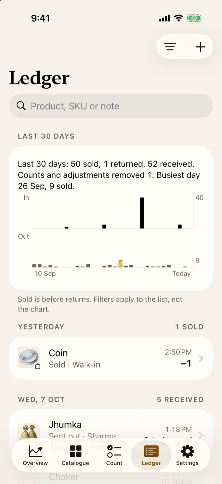Expand the Jhumka entry chevron

pyautogui.click(x=201, y=435)
